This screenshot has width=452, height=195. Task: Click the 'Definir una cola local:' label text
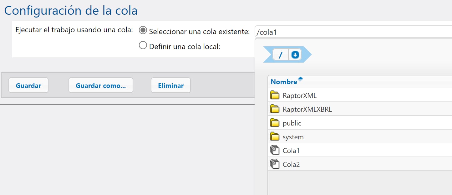[185, 47]
